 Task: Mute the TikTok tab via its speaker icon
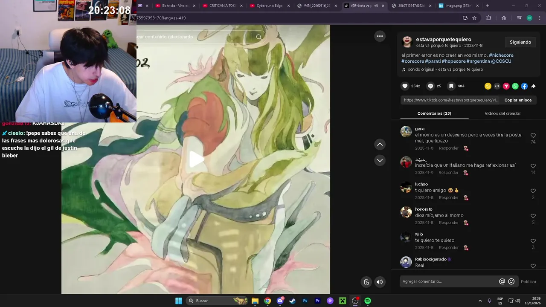point(376,6)
